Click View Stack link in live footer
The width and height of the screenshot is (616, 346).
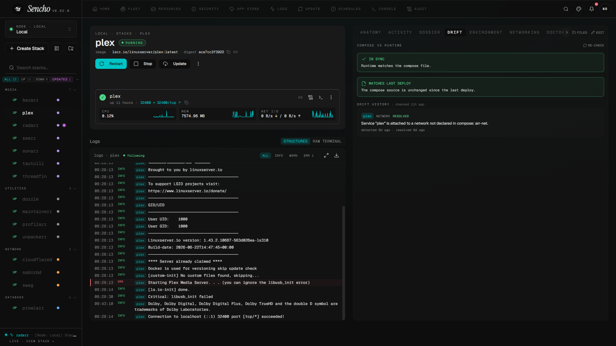pyautogui.click(x=40, y=341)
